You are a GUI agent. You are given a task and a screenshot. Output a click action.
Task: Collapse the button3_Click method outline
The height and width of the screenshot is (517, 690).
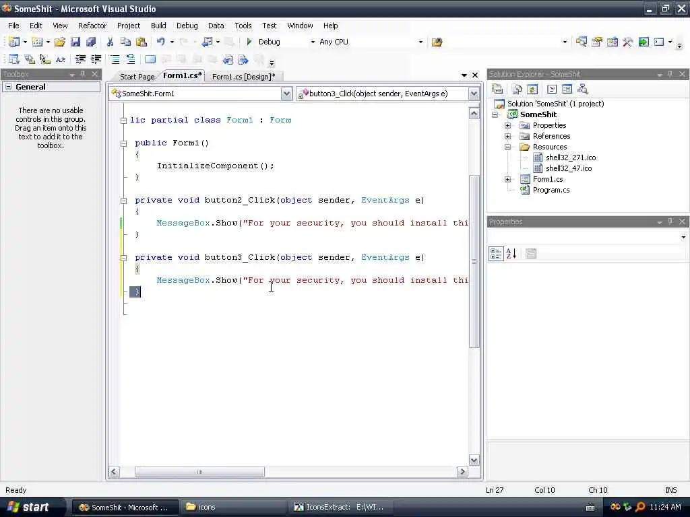click(x=124, y=258)
